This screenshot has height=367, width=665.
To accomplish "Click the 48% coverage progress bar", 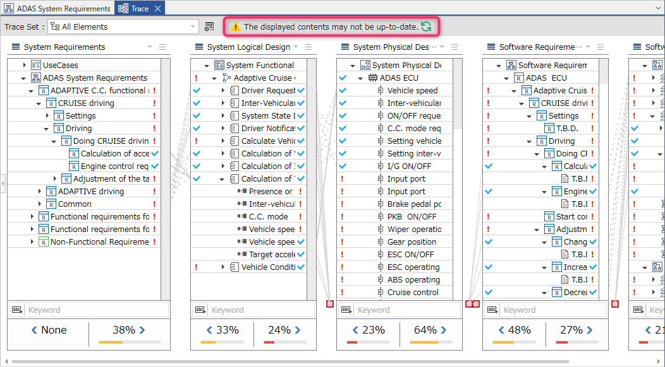I will (x=514, y=342).
